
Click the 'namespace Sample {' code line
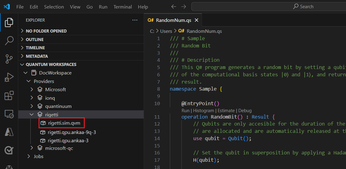[196, 89]
